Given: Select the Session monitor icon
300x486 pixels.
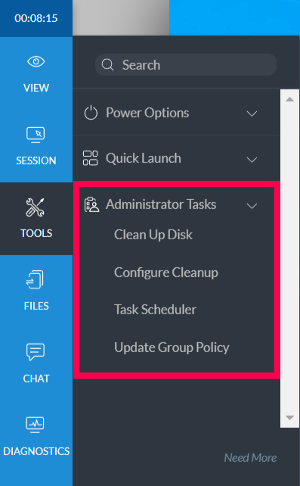Looking at the screenshot, I should (x=36, y=135).
